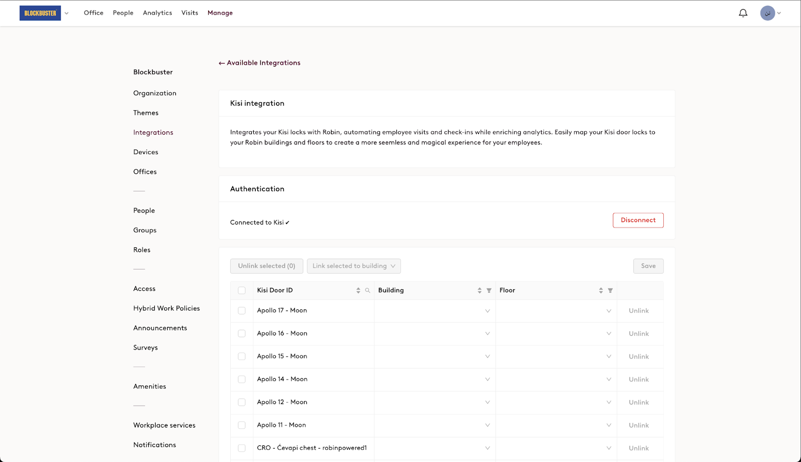Image resolution: width=801 pixels, height=462 pixels.
Task: Open Floor dropdown for Apollo 12 - Moon
Action: pos(556,402)
